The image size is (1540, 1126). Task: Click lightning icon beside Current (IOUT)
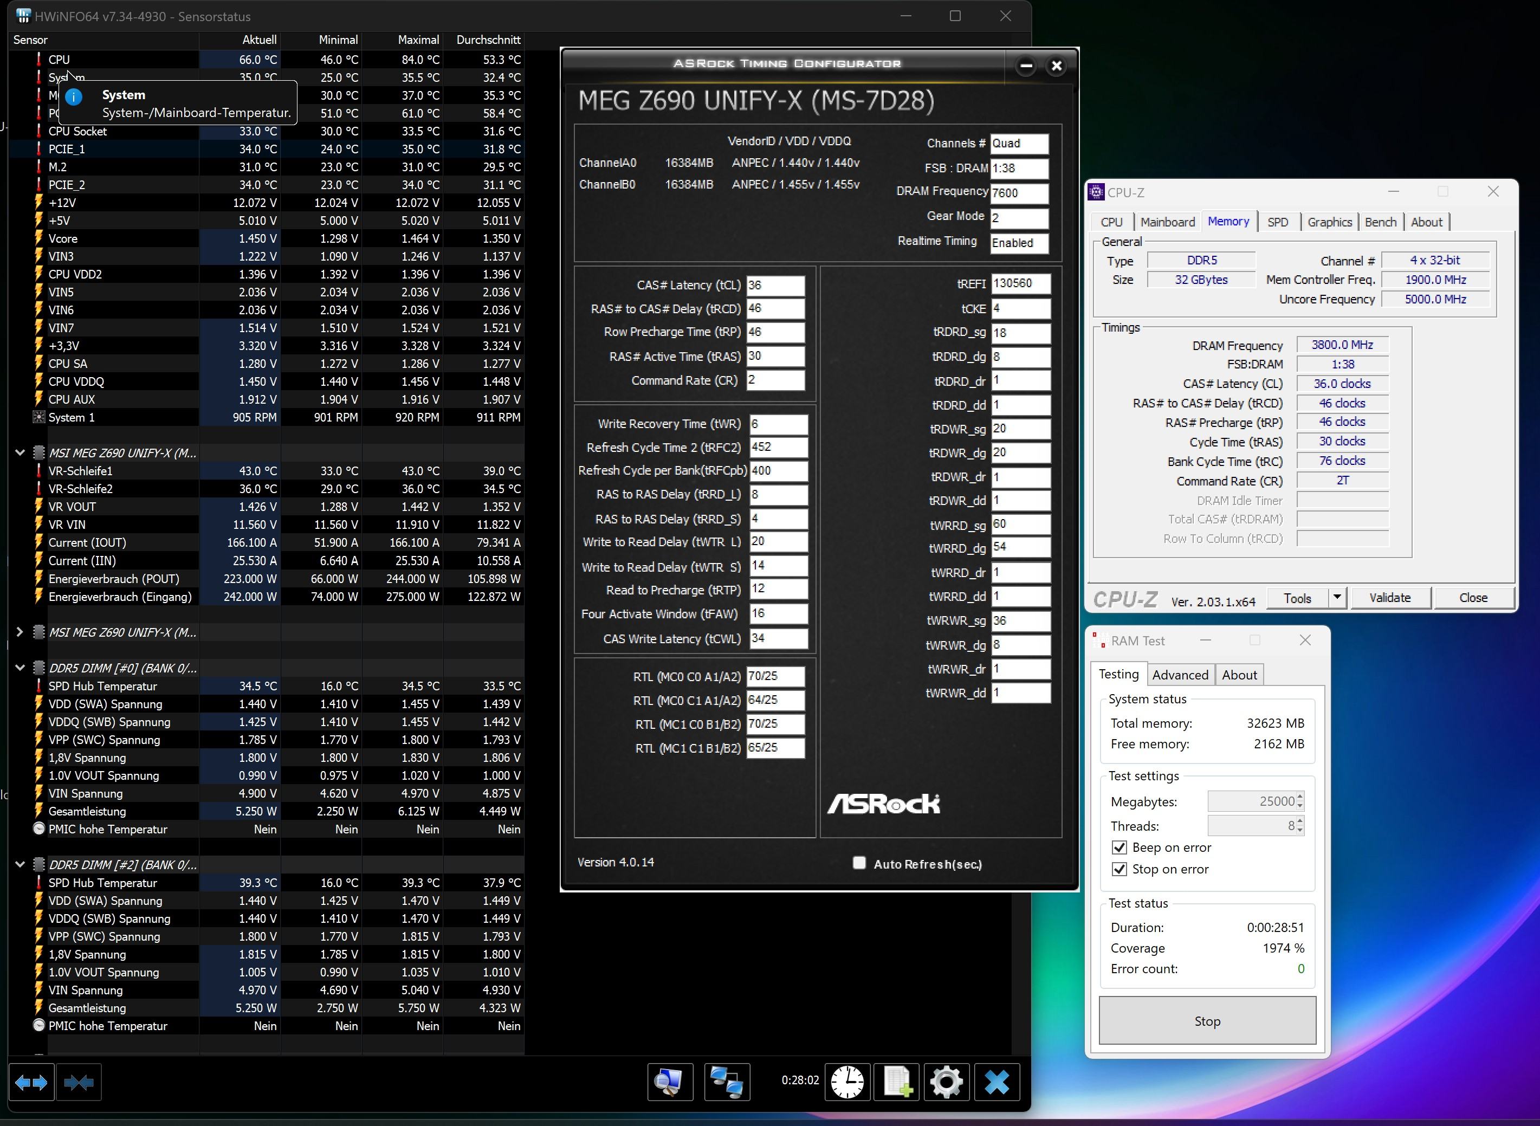click(x=39, y=542)
